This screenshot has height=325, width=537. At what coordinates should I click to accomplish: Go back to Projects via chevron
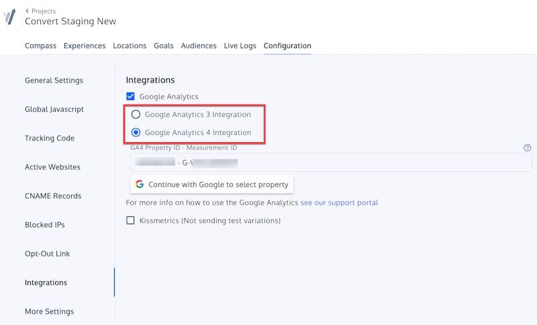coord(28,11)
